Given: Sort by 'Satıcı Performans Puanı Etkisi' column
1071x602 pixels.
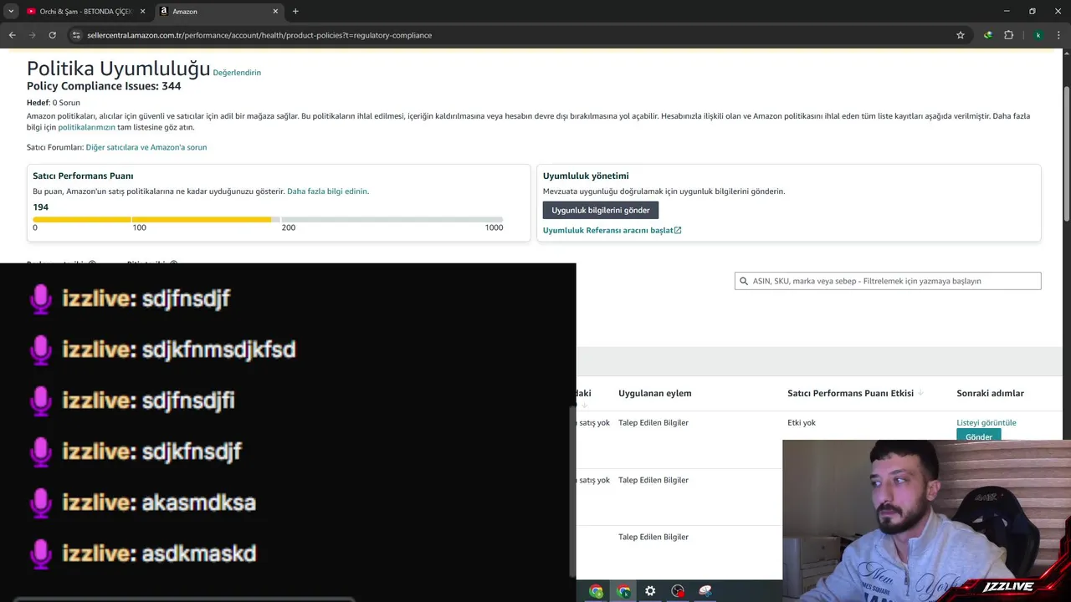Looking at the screenshot, I should click(x=855, y=393).
